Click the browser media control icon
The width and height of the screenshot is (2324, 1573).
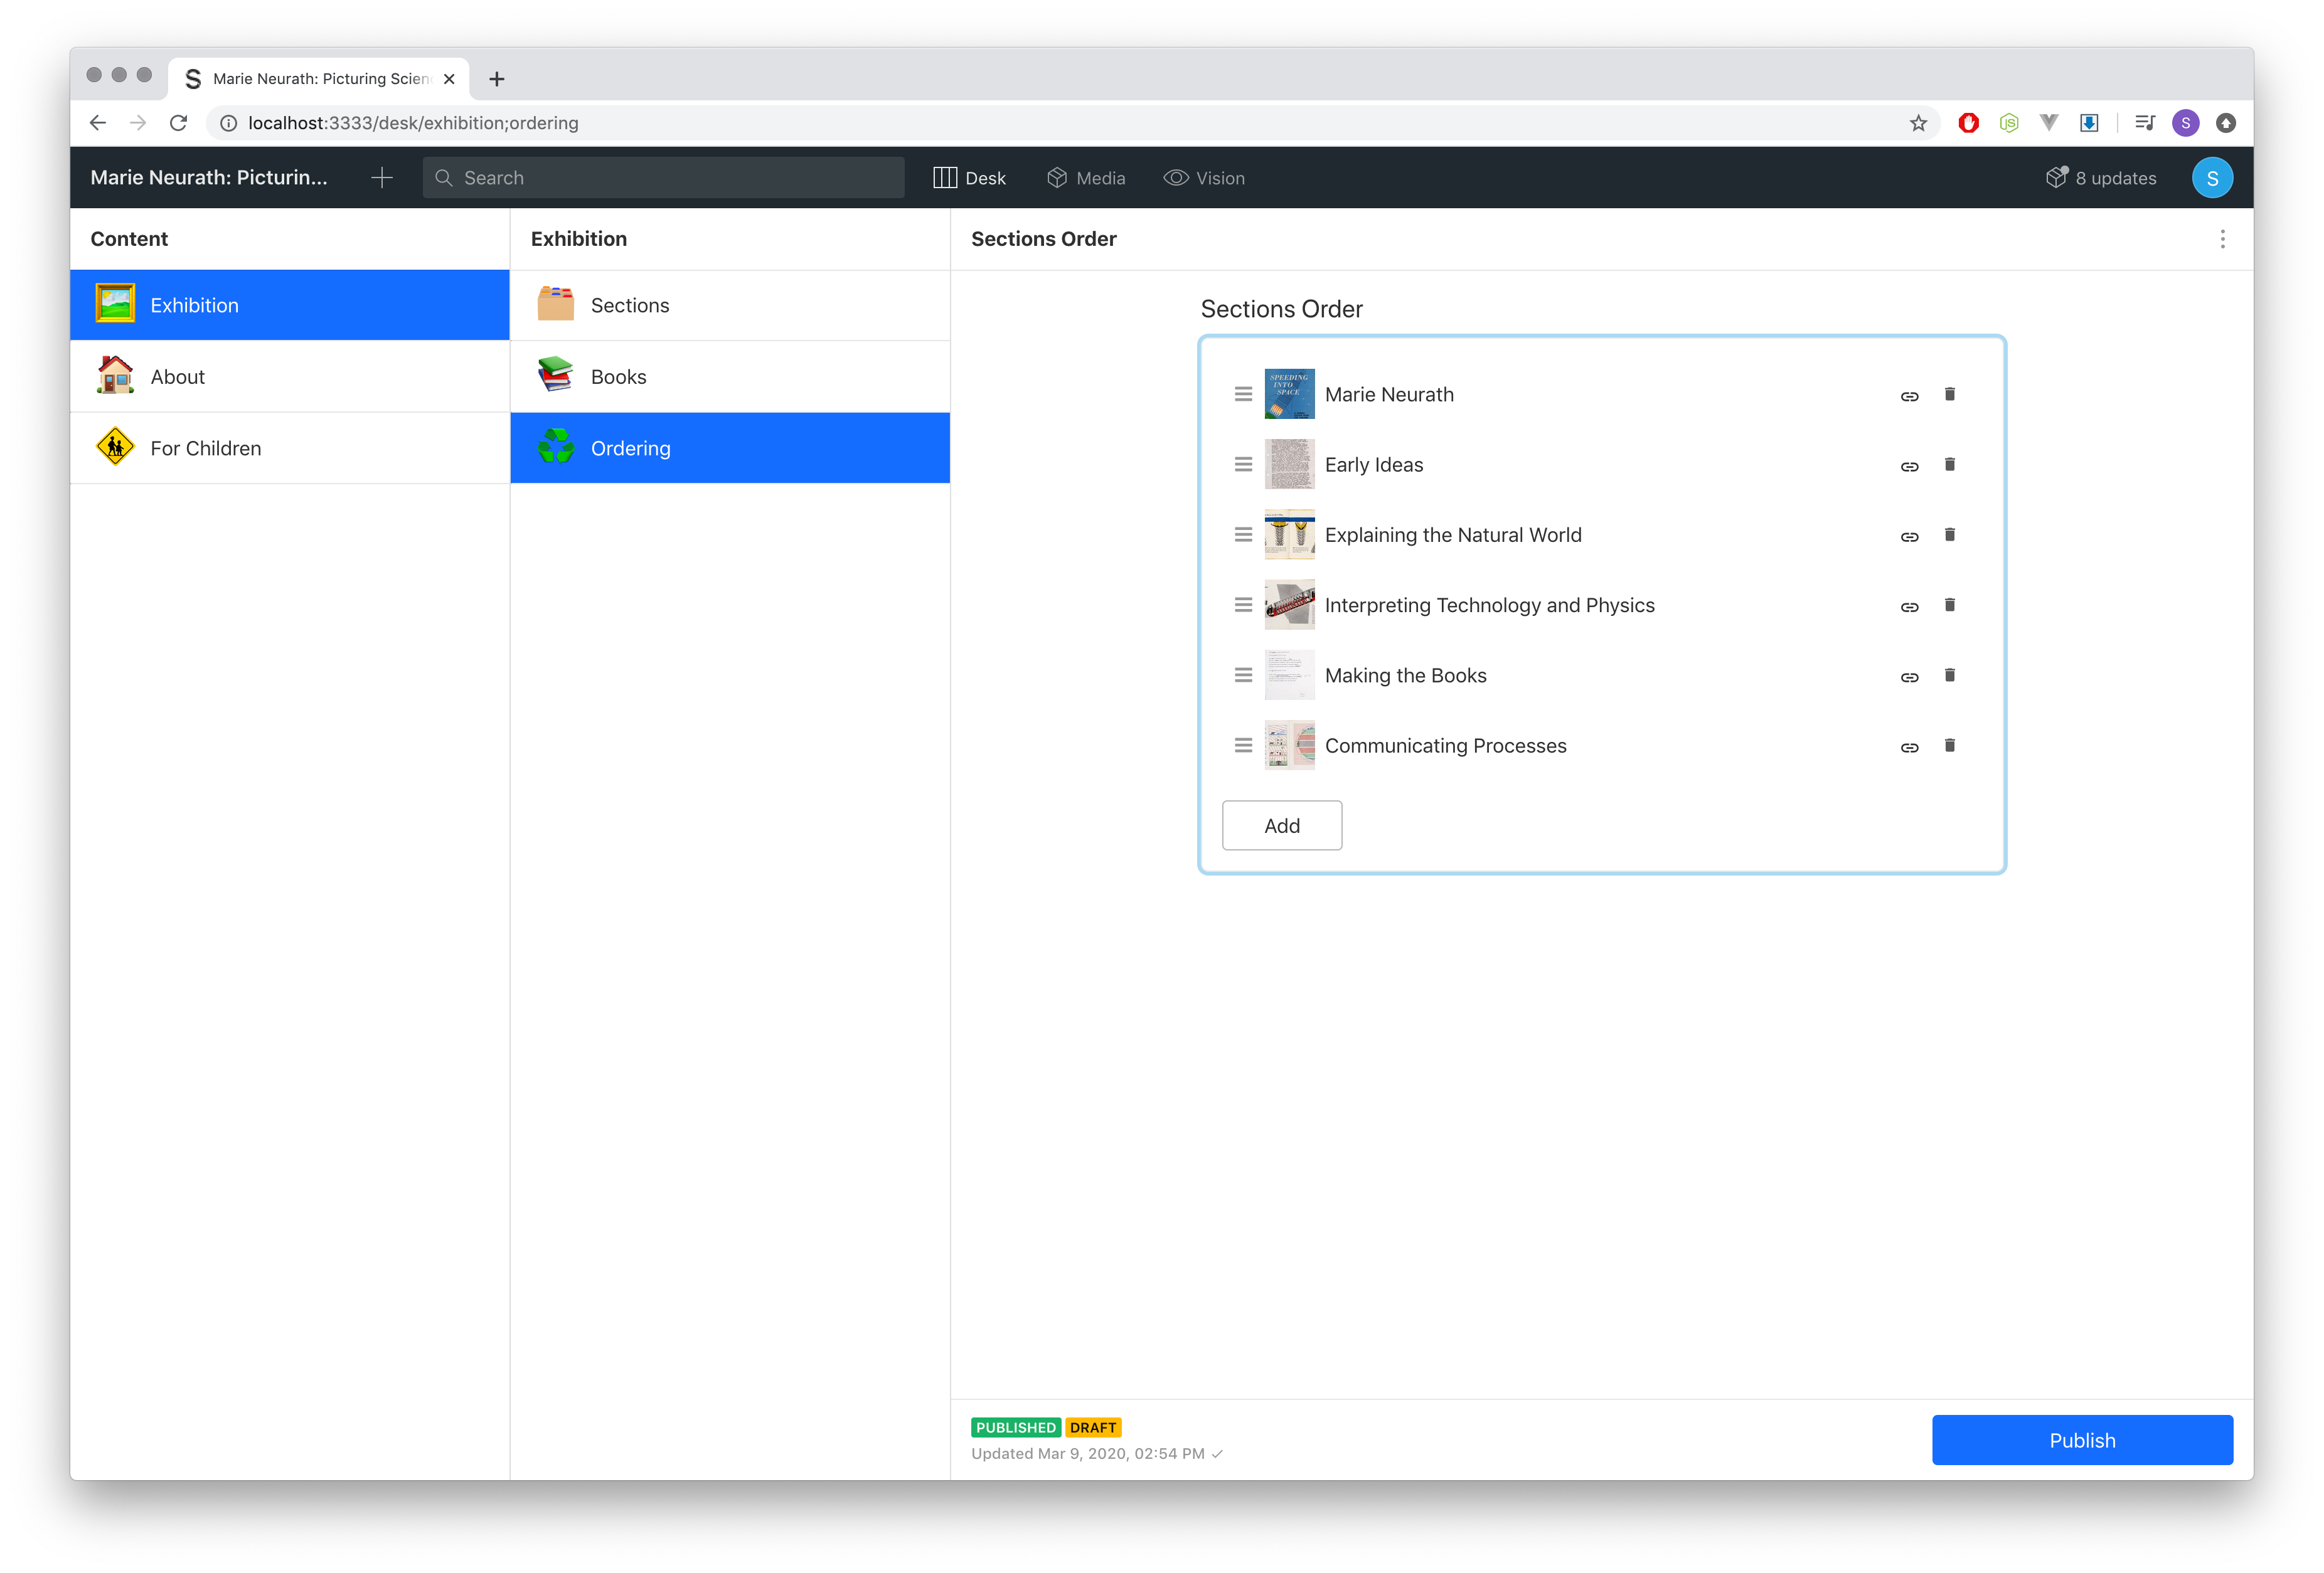point(2144,123)
